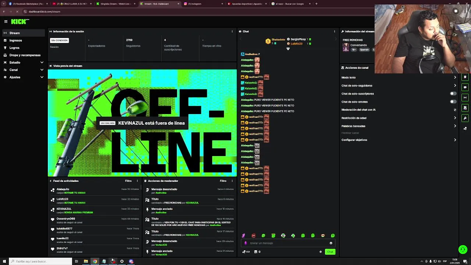Toggle Chat de solo-emotes switch
471x265 pixels.
click(x=453, y=102)
